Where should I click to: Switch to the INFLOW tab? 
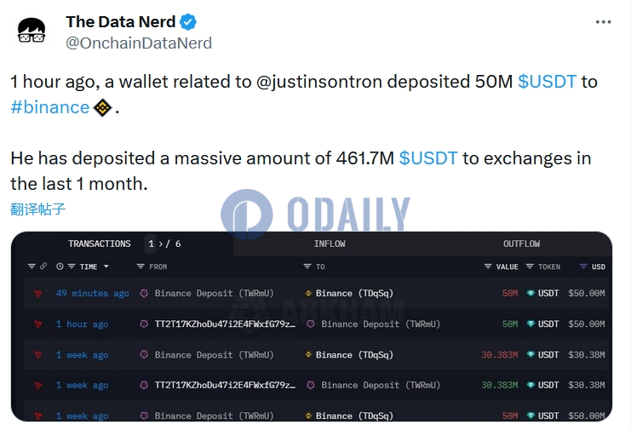click(x=330, y=244)
